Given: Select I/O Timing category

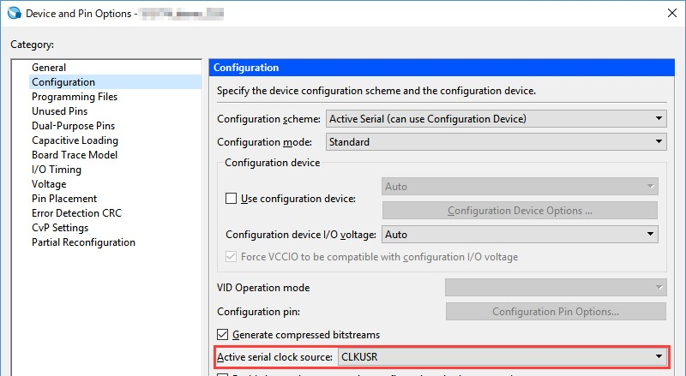Looking at the screenshot, I should (57, 170).
